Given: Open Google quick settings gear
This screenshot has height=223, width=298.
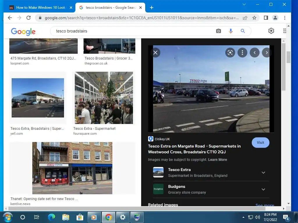Looking at the screenshot, I should [271, 31].
